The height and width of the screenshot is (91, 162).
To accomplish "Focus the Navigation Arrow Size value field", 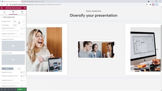I will tap(23, 83).
